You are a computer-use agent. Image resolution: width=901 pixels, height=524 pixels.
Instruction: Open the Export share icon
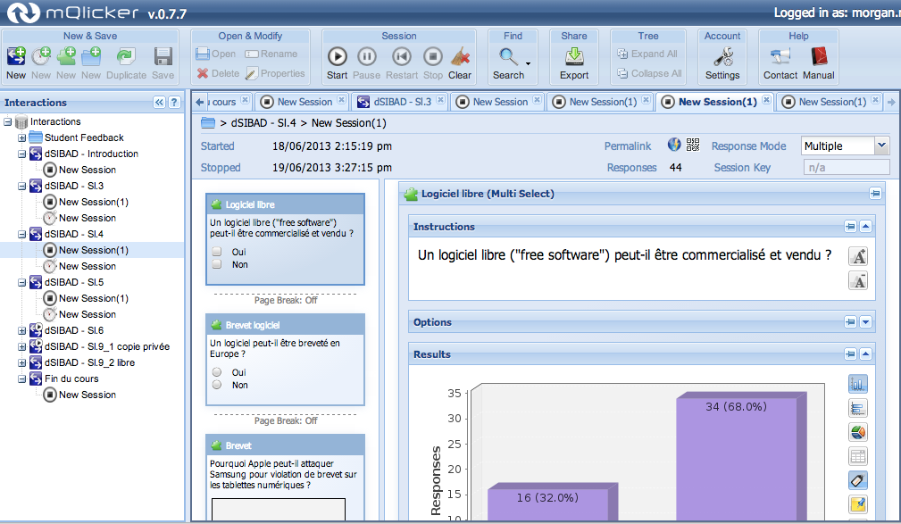(574, 57)
